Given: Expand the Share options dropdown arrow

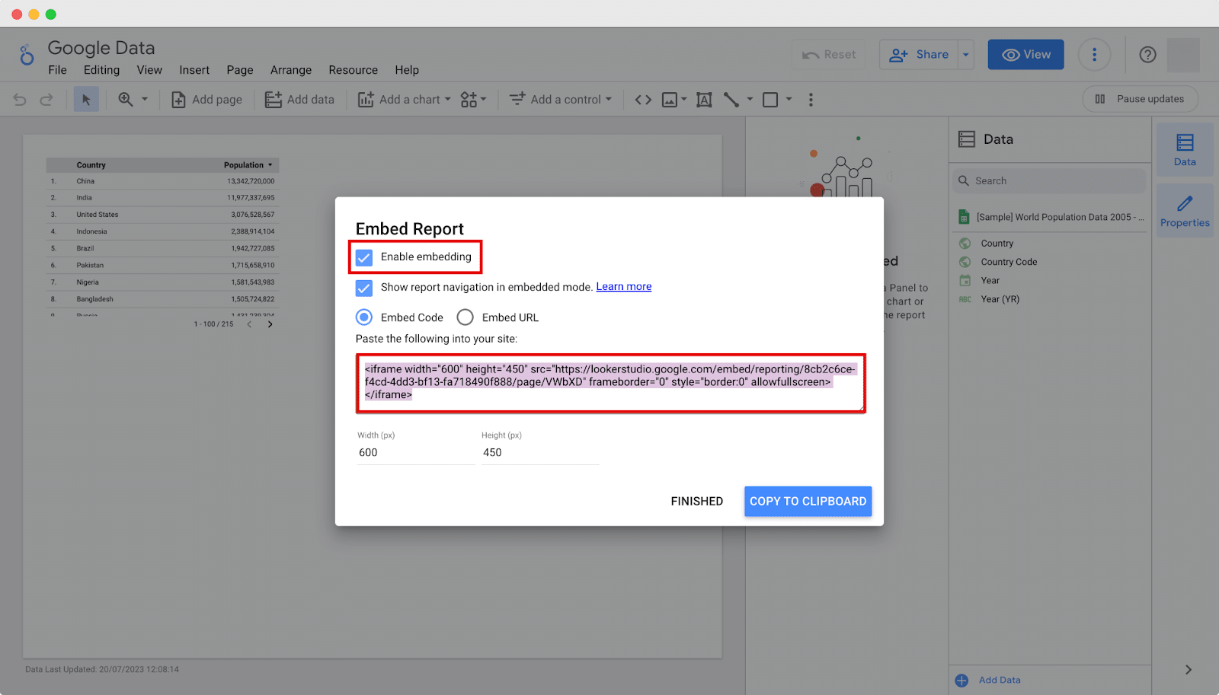Looking at the screenshot, I should coord(966,55).
